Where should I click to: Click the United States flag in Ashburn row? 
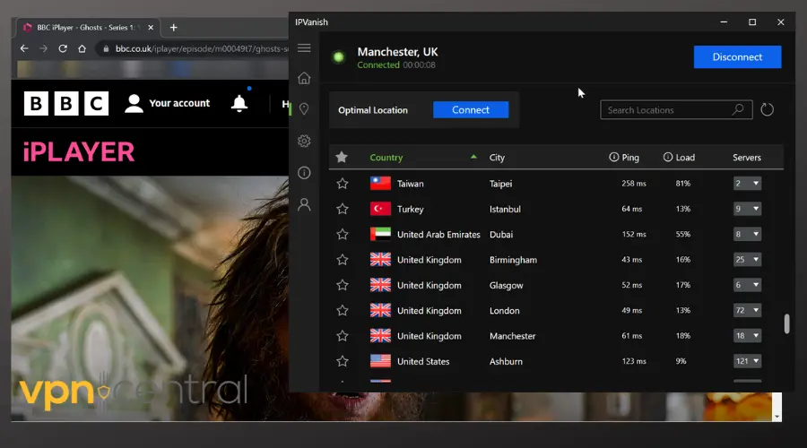[x=380, y=361]
